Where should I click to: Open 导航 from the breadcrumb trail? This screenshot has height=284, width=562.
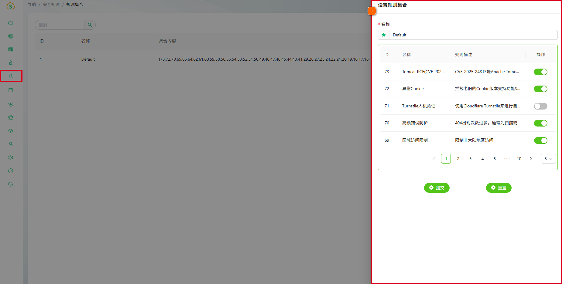(32, 4)
